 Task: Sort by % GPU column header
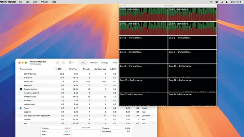(x=113, y=69)
